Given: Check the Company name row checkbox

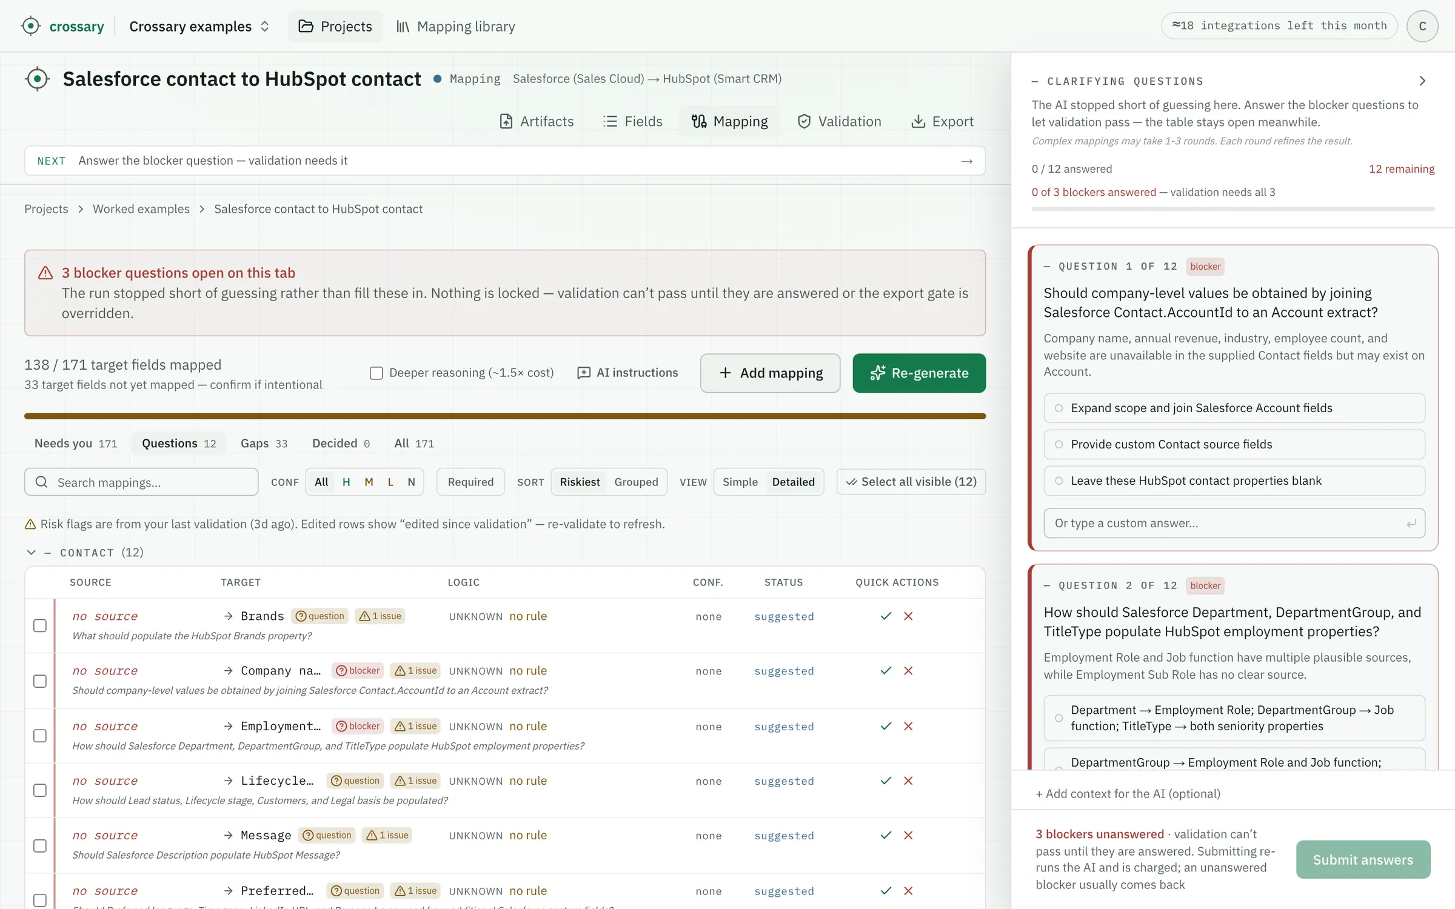Looking at the screenshot, I should coord(40,681).
